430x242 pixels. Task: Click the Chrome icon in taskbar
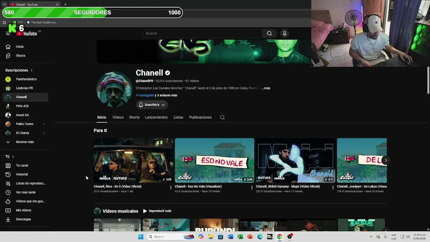tap(279, 237)
